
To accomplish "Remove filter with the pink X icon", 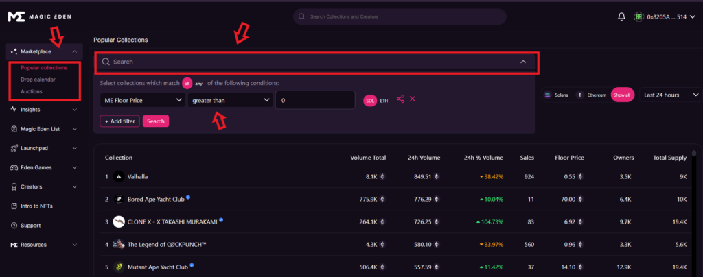I will click(413, 99).
